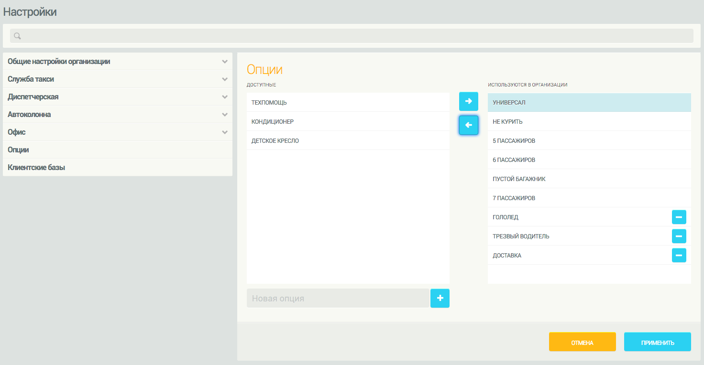Expand the Служба такси section

pyautogui.click(x=224, y=79)
